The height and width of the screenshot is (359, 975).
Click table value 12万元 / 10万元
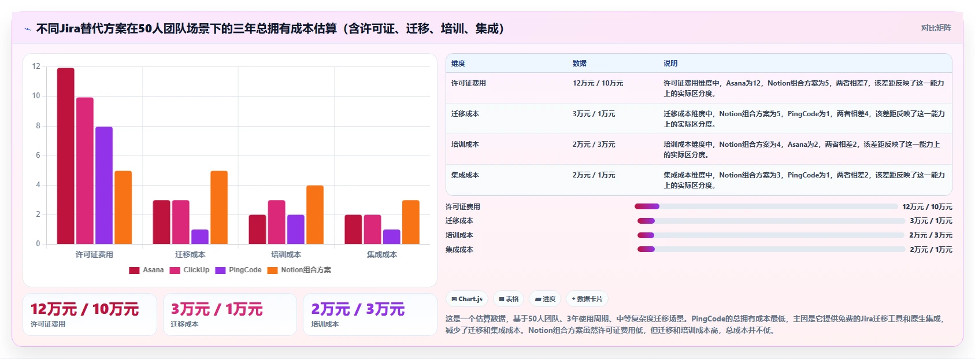(x=598, y=83)
